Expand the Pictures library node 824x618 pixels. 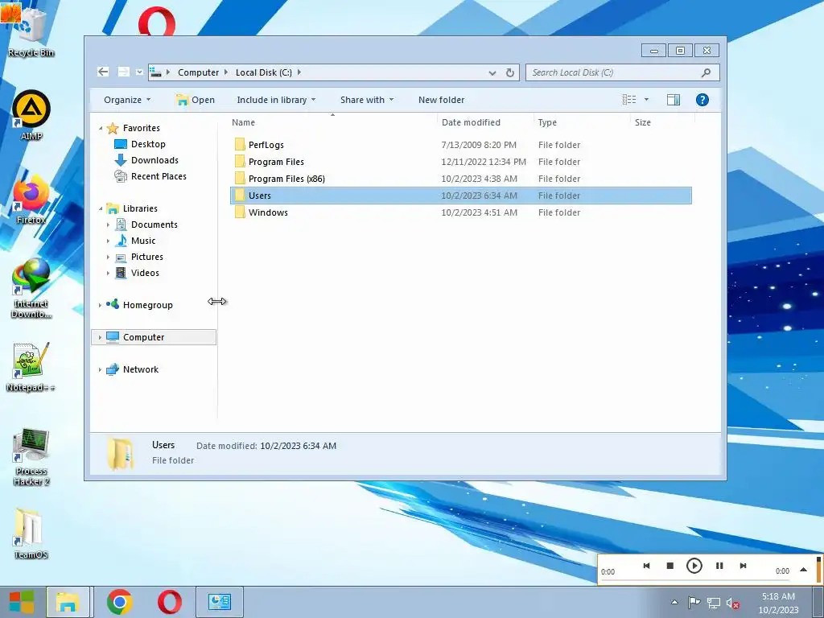[109, 257]
